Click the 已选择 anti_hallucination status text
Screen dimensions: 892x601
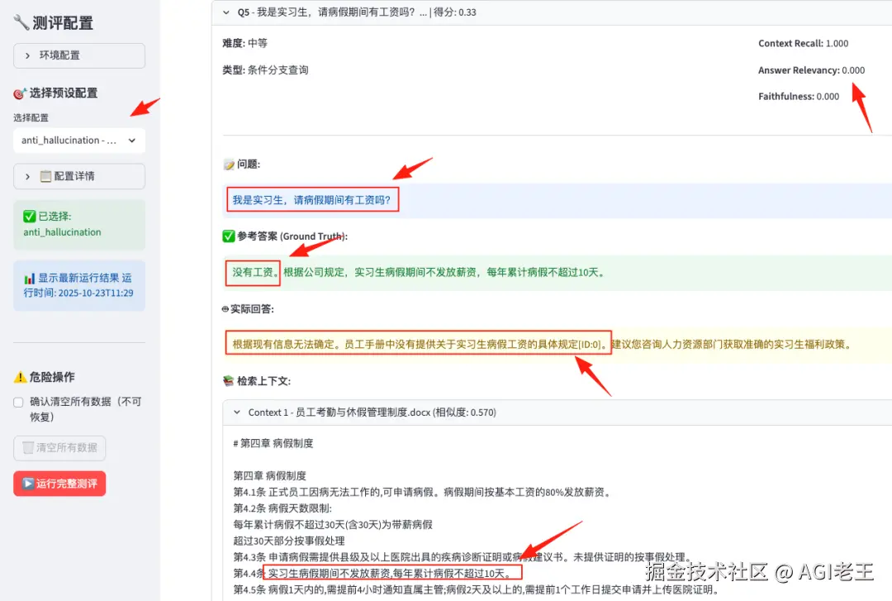coord(62,225)
